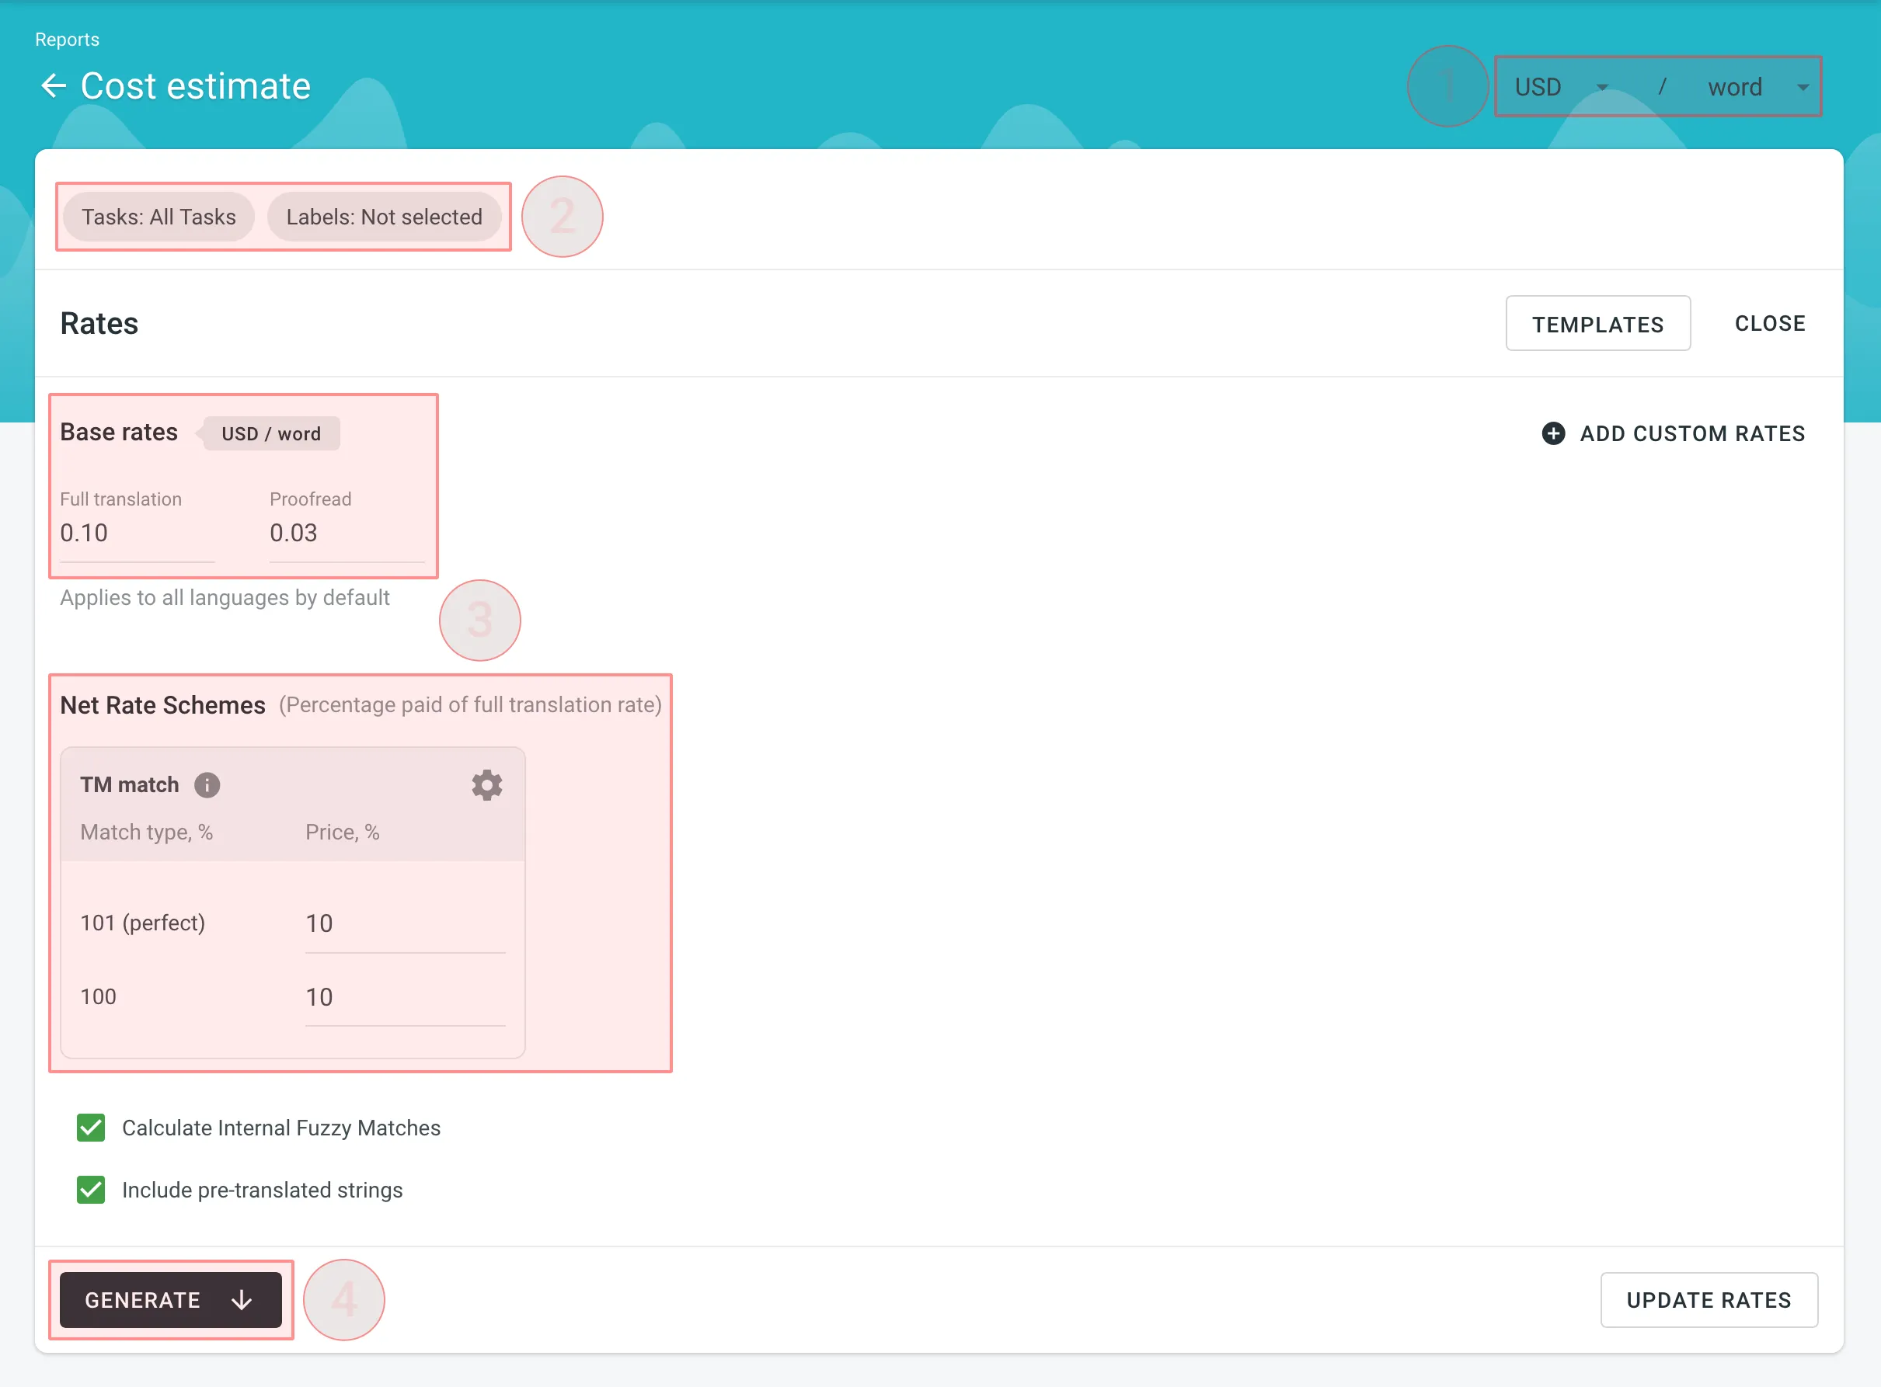The width and height of the screenshot is (1881, 1387).
Task: Click the Reports breadcrumb link
Action: 68,38
